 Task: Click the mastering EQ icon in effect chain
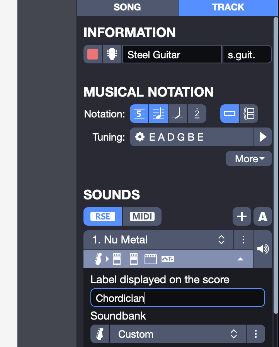[x=168, y=259]
